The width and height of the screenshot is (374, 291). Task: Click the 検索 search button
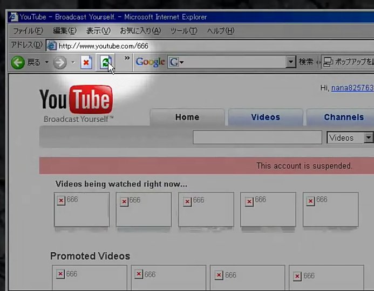point(306,62)
